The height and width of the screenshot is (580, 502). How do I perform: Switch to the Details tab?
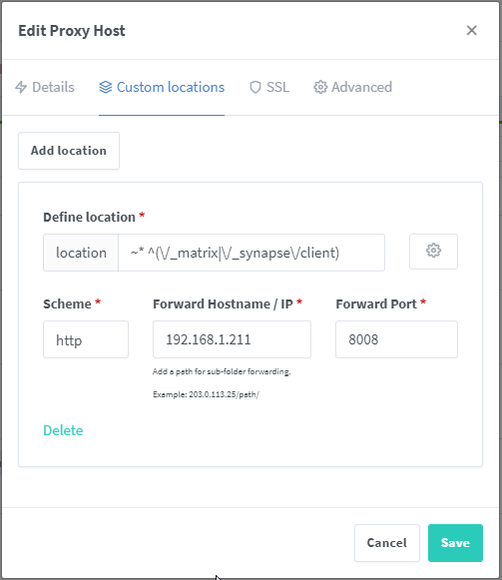pyautogui.click(x=45, y=87)
